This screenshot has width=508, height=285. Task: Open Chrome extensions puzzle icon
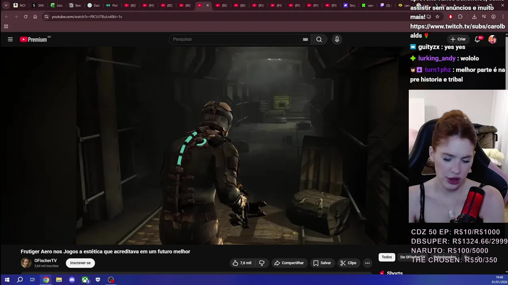point(460,17)
